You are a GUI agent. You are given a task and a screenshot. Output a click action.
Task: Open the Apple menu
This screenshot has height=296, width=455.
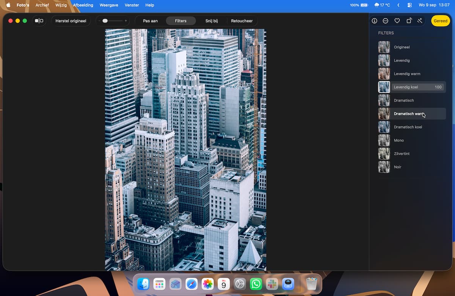[8, 5]
